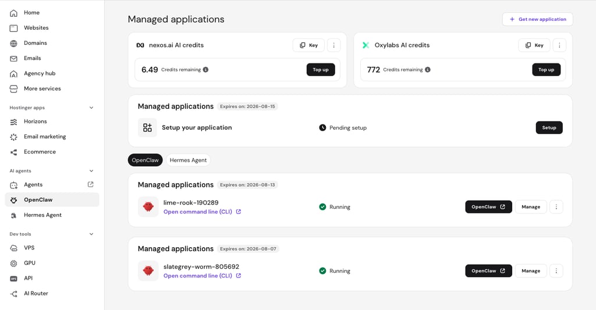This screenshot has width=596, height=310.
Task: Open the AI Router icon
Action: tap(14, 294)
